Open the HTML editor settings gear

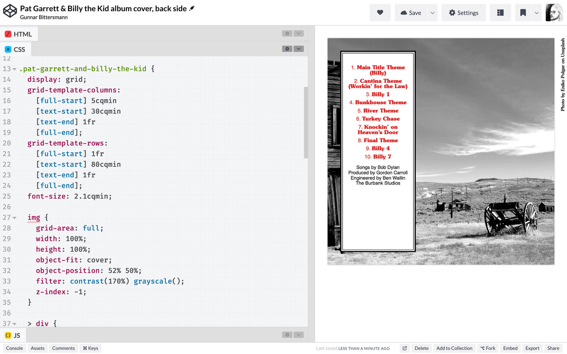[287, 33]
